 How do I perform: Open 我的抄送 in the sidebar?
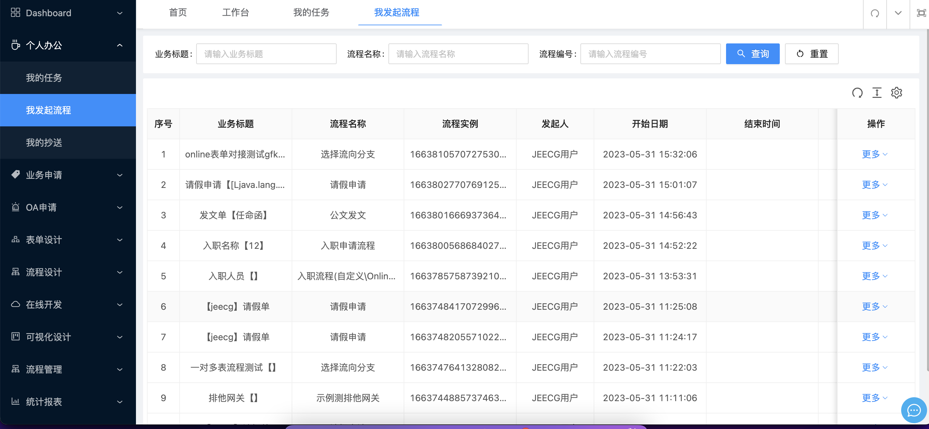68,143
